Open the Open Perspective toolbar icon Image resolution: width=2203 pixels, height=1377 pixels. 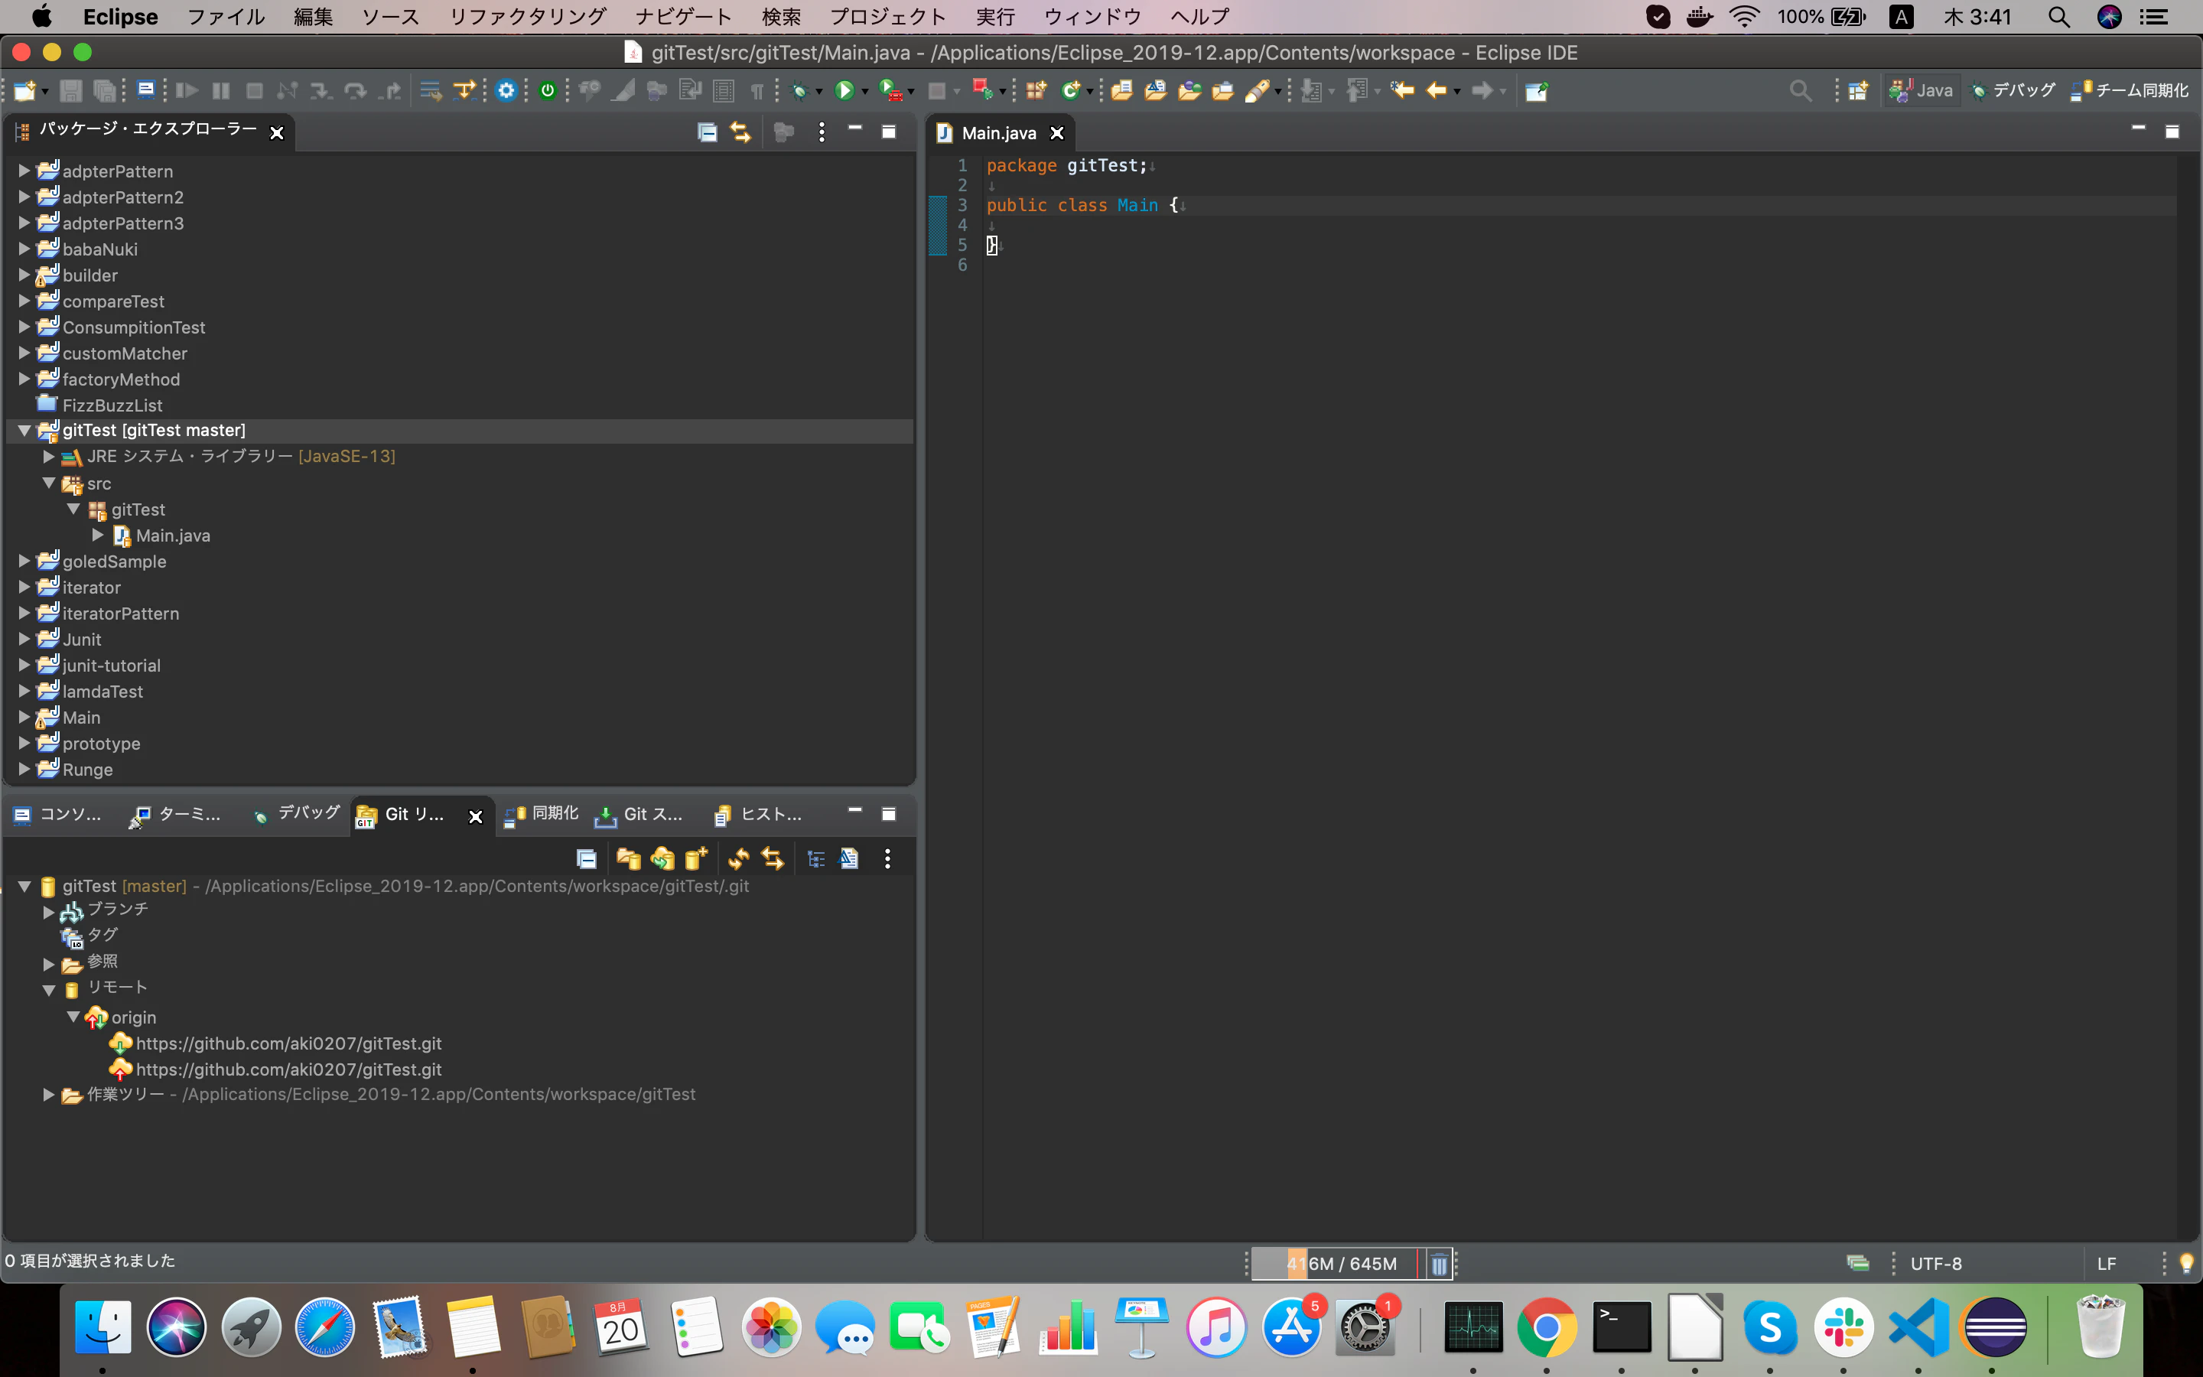pyautogui.click(x=1858, y=90)
